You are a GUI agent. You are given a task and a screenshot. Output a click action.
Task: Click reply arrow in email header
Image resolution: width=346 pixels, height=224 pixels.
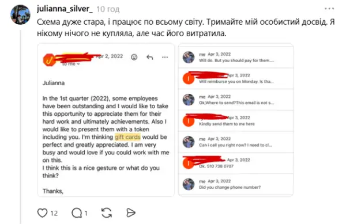tap(150, 57)
